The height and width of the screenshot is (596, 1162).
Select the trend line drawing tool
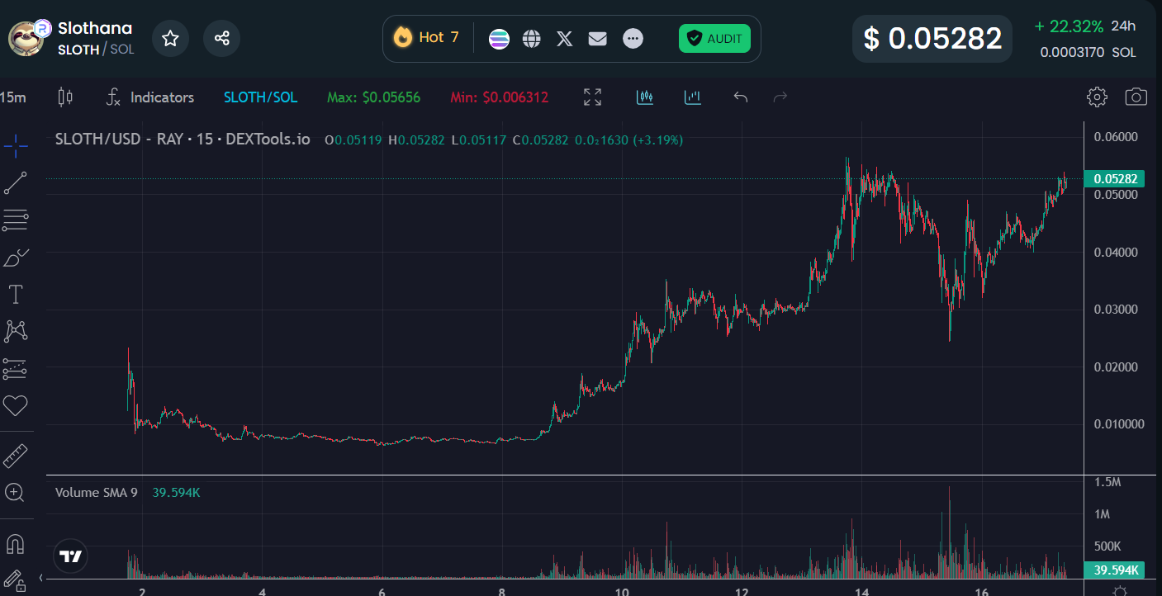pos(16,183)
